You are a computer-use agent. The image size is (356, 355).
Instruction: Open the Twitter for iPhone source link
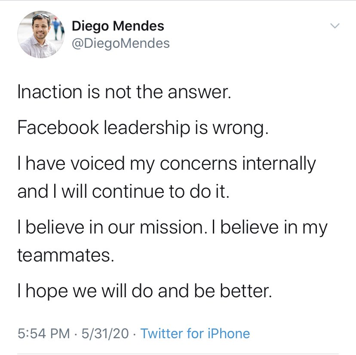click(195, 333)
